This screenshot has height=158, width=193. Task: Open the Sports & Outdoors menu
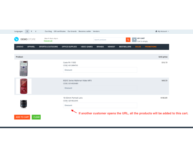pos(48,47)
